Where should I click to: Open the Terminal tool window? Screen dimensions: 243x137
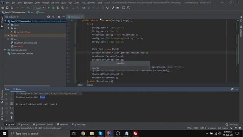(62, 124)
